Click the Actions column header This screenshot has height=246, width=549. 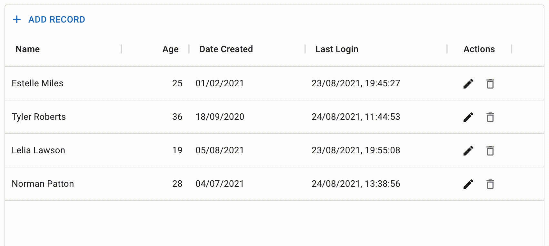[479, 49]
